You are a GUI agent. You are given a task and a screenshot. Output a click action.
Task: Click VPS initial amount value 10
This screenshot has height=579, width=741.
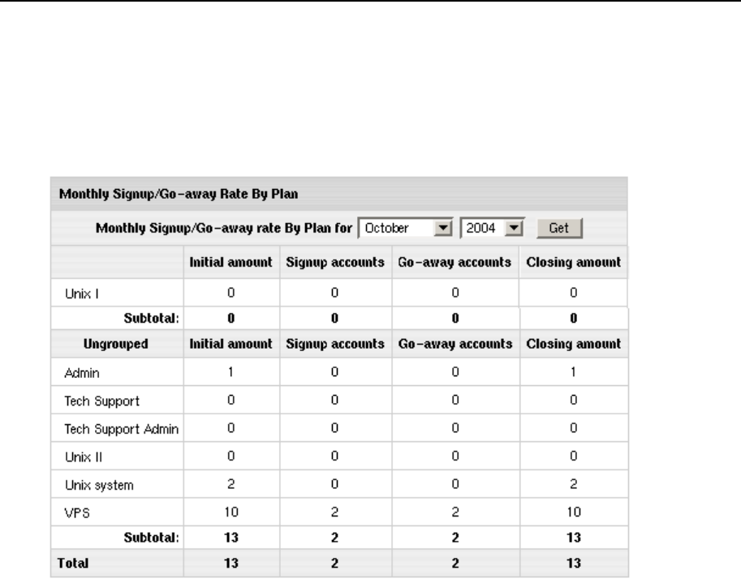tap(230, 513)
